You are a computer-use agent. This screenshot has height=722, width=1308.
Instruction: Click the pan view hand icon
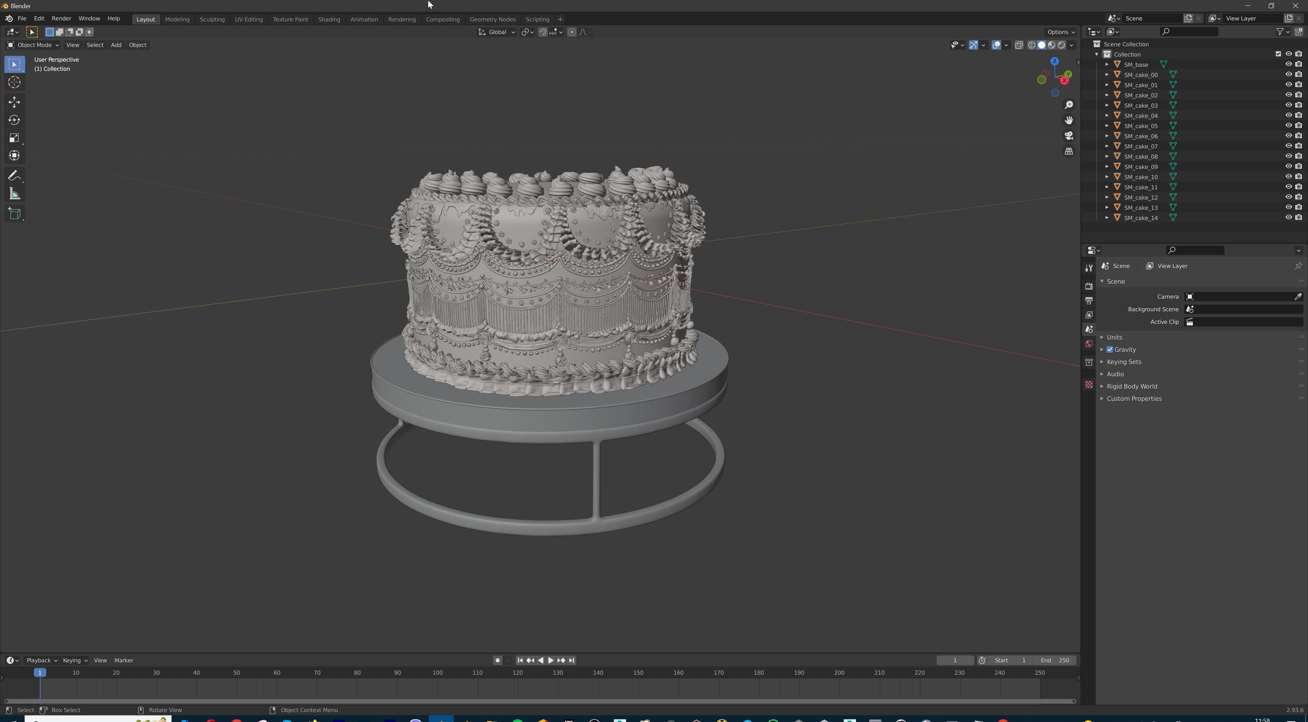(1069, 120)
